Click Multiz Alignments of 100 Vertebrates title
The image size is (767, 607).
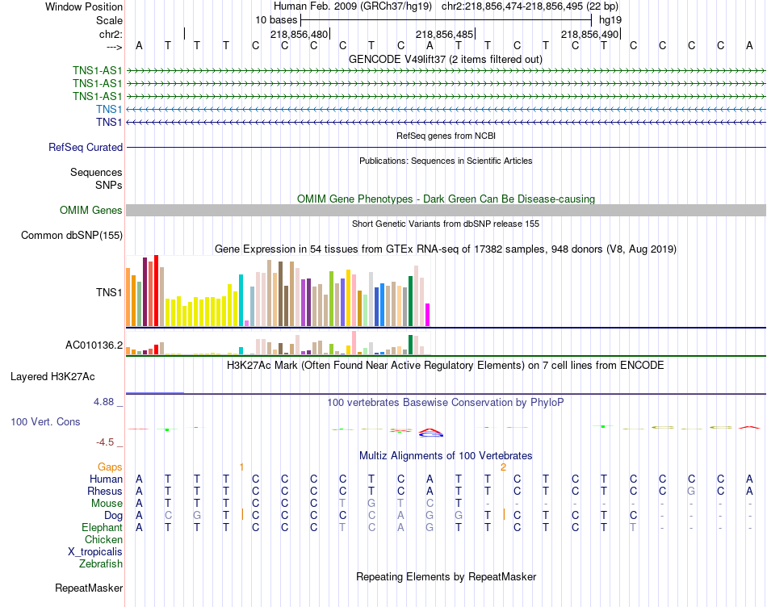[x=446, y=456]
